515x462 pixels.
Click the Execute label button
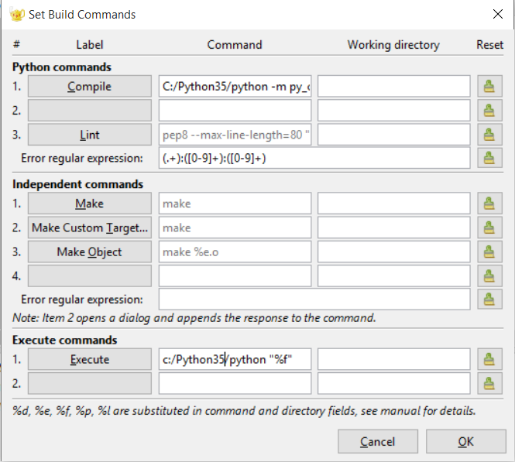pos(89,360)
